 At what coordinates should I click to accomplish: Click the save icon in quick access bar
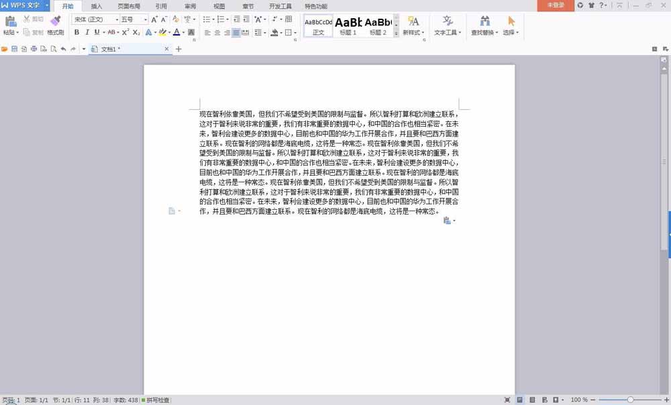[x=14, y=49]
